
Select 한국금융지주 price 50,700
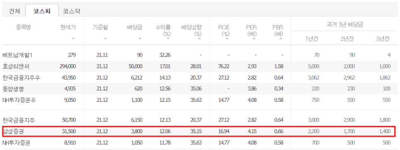coord(69,120)
